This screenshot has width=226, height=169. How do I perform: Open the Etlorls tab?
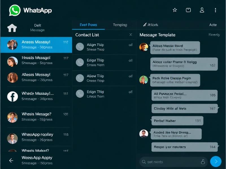pyautogui.click(x=151, y=25)
